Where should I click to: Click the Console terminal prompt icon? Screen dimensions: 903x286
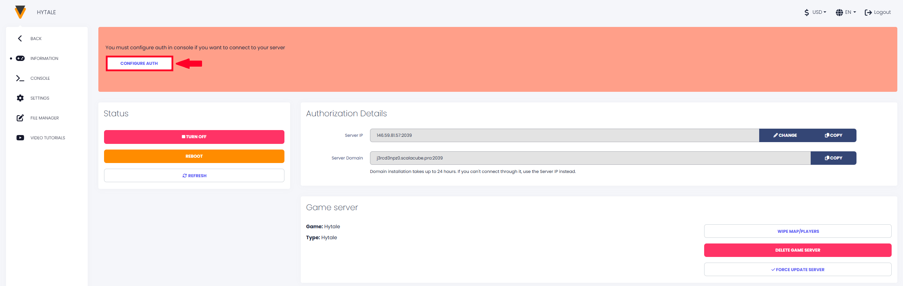[x=20, y=78]
